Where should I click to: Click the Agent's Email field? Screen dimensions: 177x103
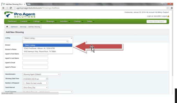(35, 63)
